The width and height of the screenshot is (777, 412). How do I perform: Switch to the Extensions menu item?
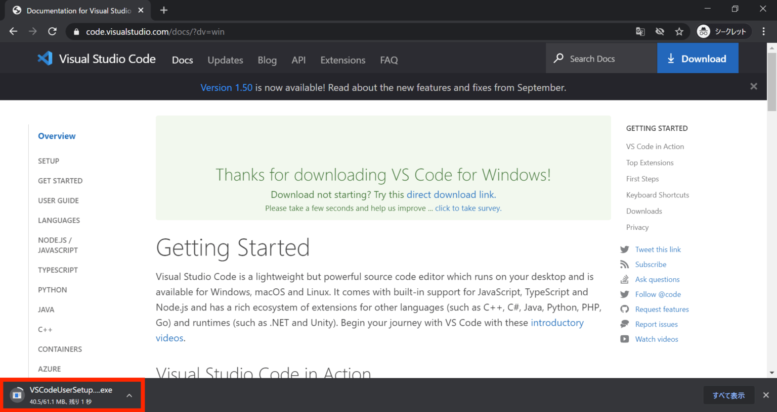342,60
